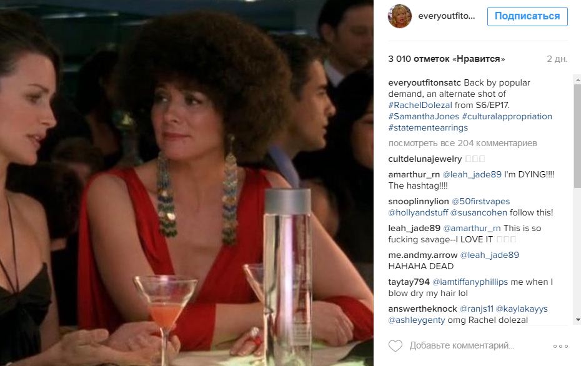Expand all 204 comments
The image size is (581, 366).
(x=462, y=144)
